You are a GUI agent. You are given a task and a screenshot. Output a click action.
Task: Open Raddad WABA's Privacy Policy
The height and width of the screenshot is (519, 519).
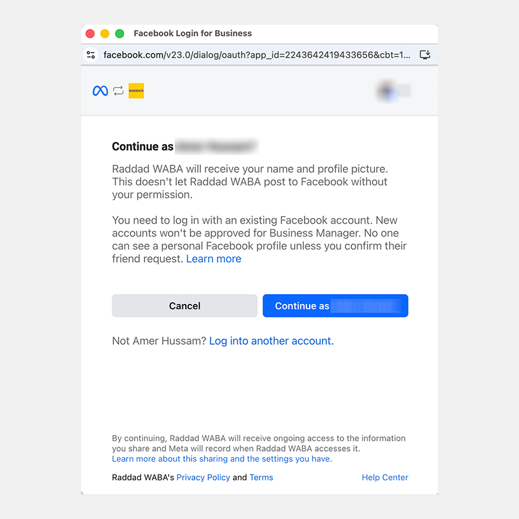[203, 478]
